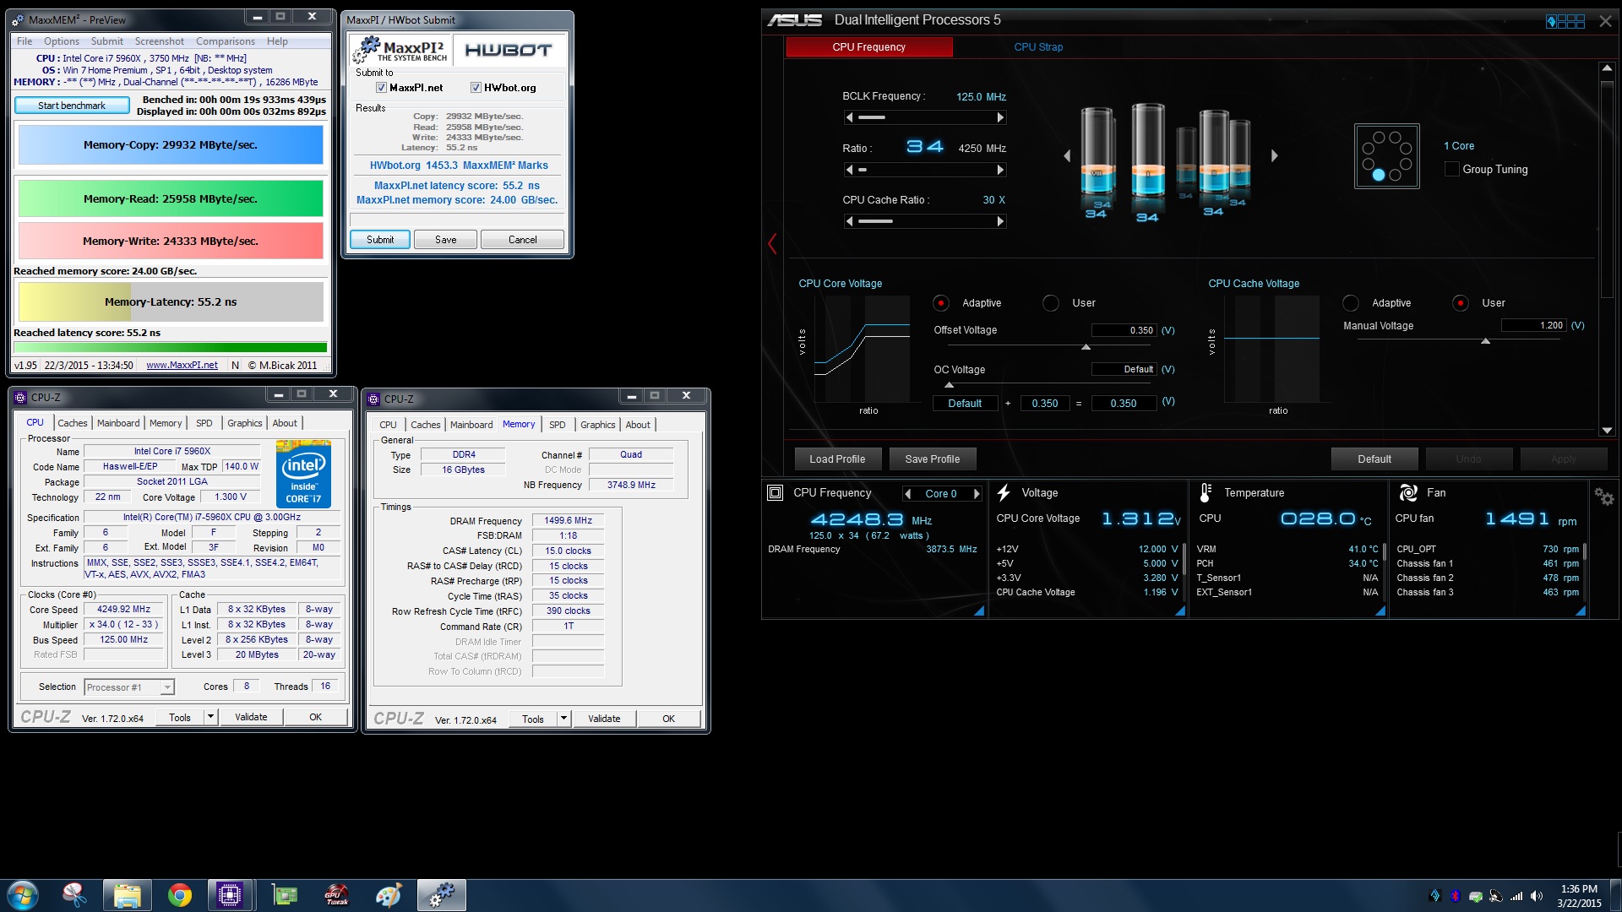The width and height of the screenshot is (1622, 912).
Task: Click Validate in left CPU-Z window
Action: pos(251,717)
